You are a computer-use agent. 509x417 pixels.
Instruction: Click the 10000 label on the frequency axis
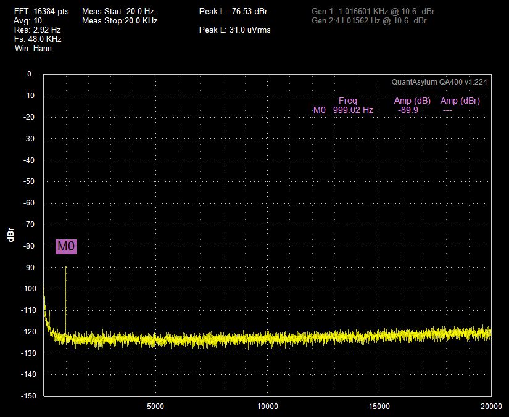click(268, 407)
